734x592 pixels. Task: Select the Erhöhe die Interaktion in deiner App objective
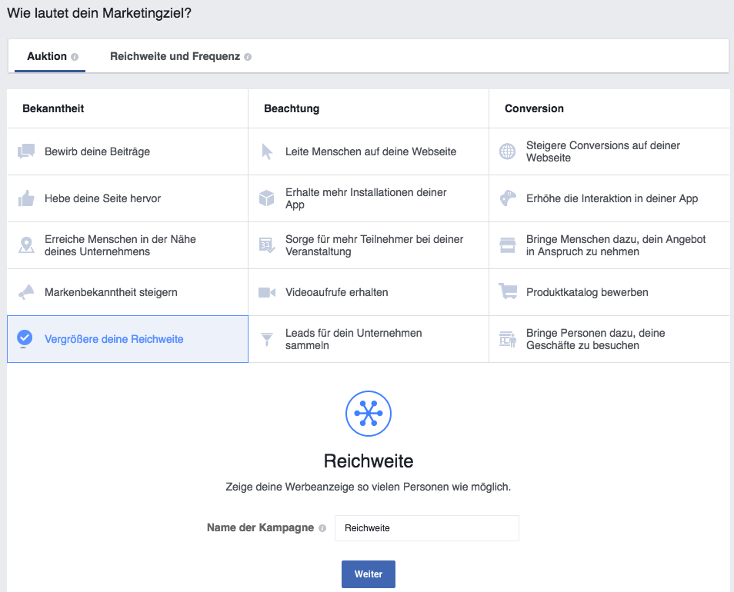(x=612, y=198)
